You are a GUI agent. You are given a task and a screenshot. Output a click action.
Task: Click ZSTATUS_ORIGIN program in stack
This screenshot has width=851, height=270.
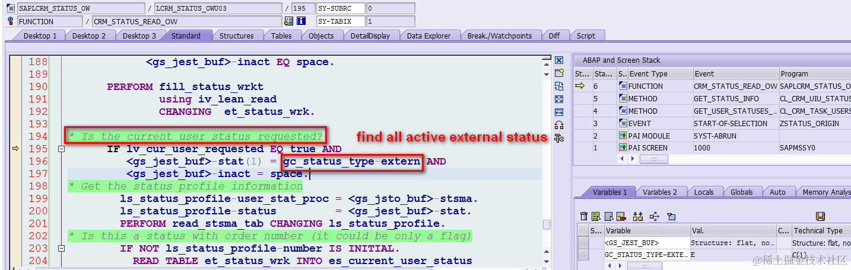815,123
